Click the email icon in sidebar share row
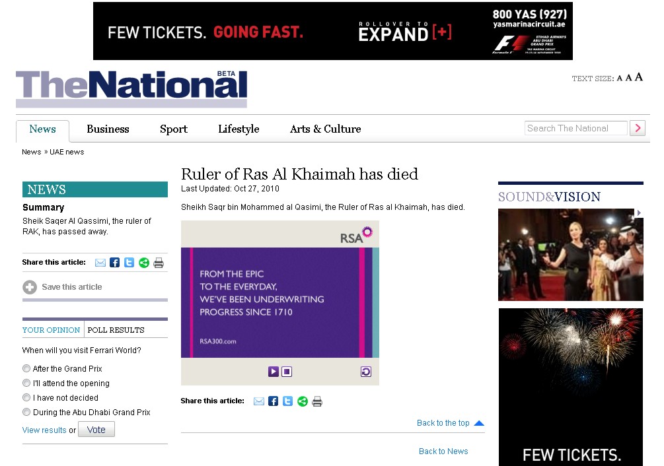 click(x=100, y=263)
